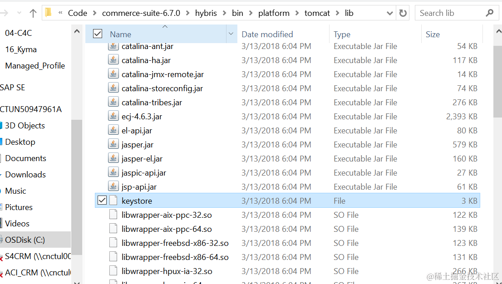502x284 pixels.
Task: Expand the chevron after tomcat
Action: coord(337,13)
